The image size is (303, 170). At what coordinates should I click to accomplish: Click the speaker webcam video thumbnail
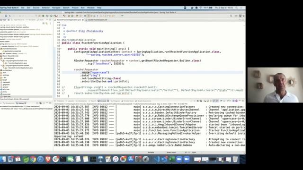(275, 85)
